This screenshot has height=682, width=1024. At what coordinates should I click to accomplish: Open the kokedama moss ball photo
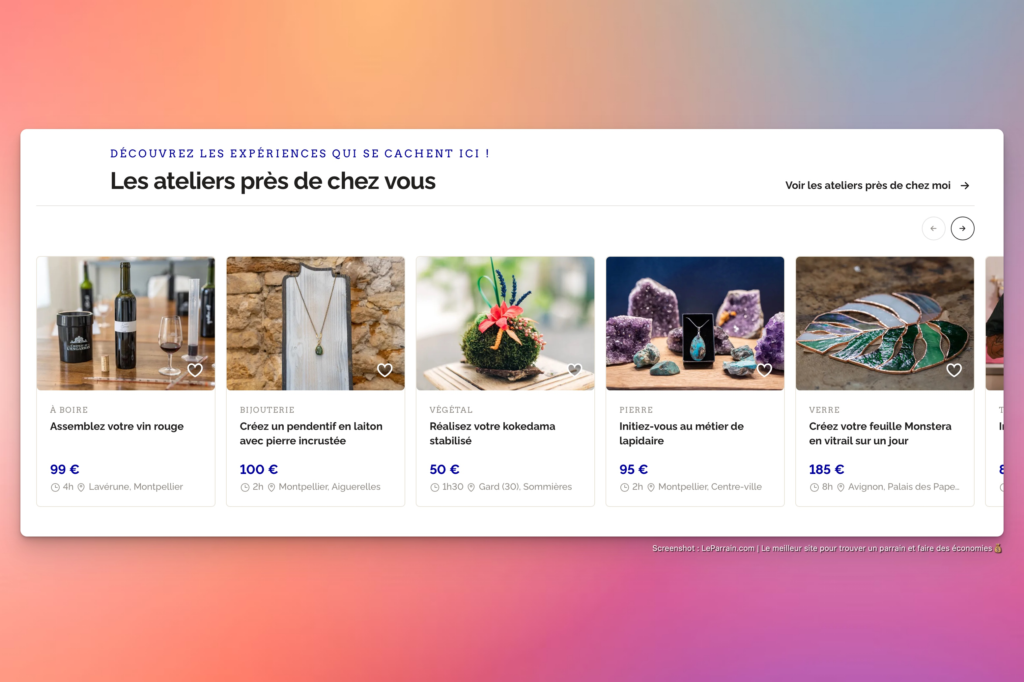coord(505,323)
